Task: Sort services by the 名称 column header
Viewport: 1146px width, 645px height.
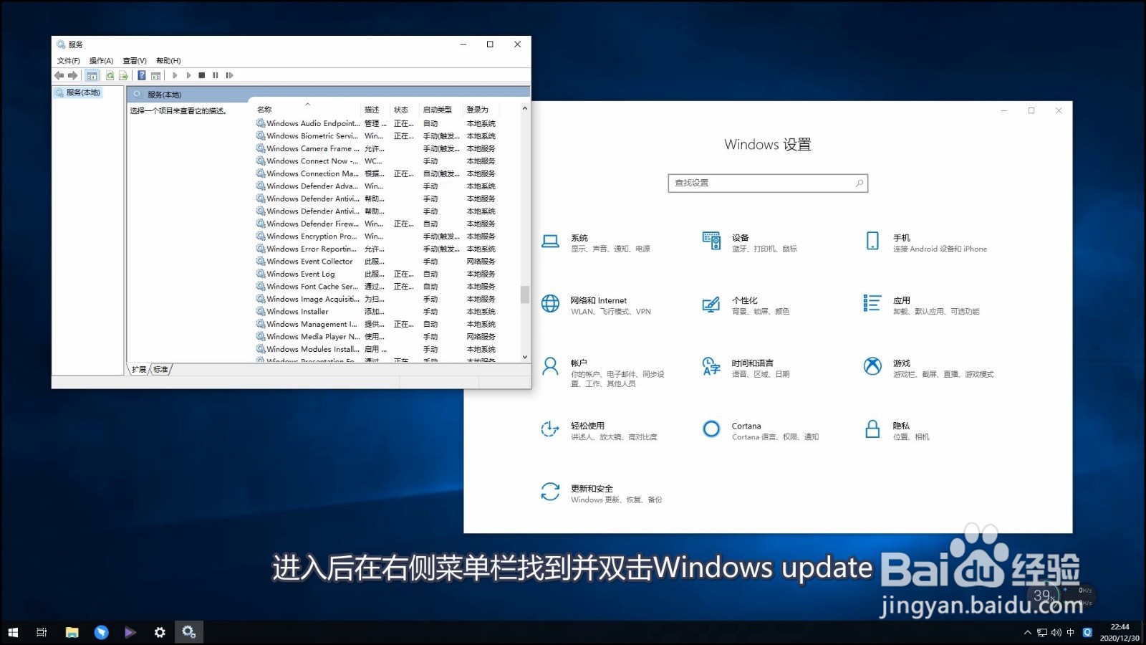Action: coord(264,109)
